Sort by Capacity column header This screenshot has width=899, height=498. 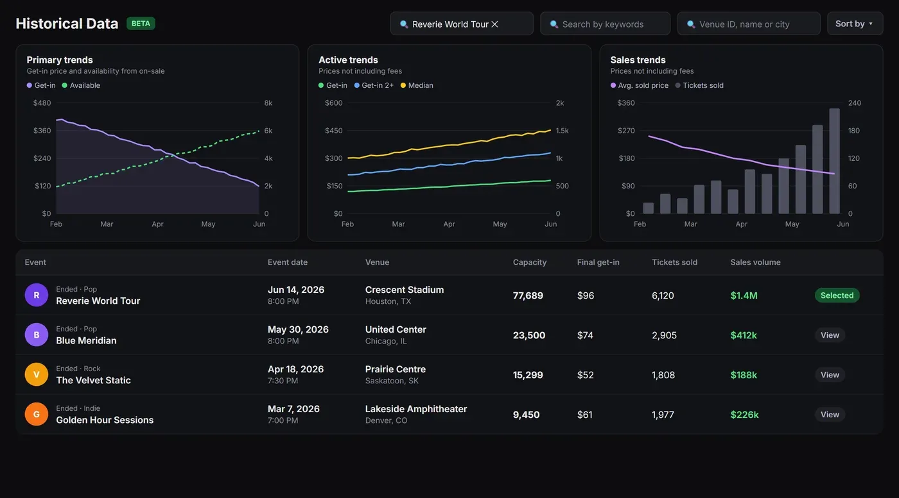click(530, 262)
